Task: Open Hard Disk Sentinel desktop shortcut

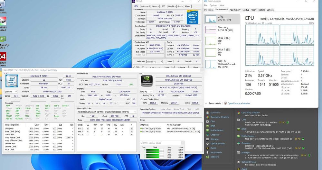Action: click(3, 23)
